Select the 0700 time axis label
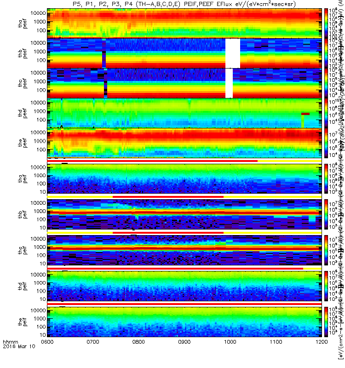Viewport: 345px width, 368px height. (93, 342)
